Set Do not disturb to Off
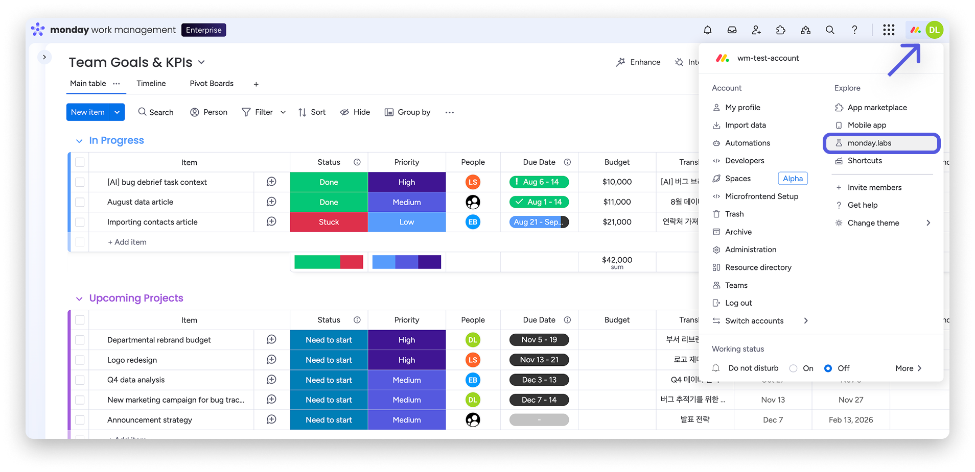This screenshot has width=975, height=472. (828, 368)
